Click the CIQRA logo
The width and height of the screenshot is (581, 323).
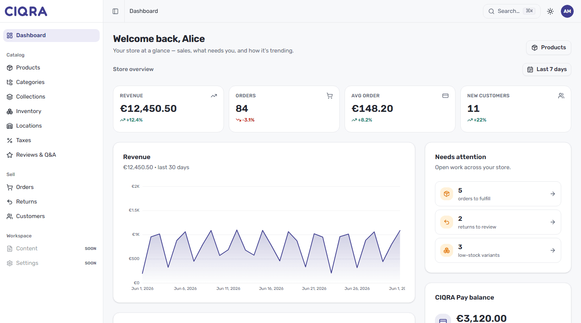coord(26,11)
